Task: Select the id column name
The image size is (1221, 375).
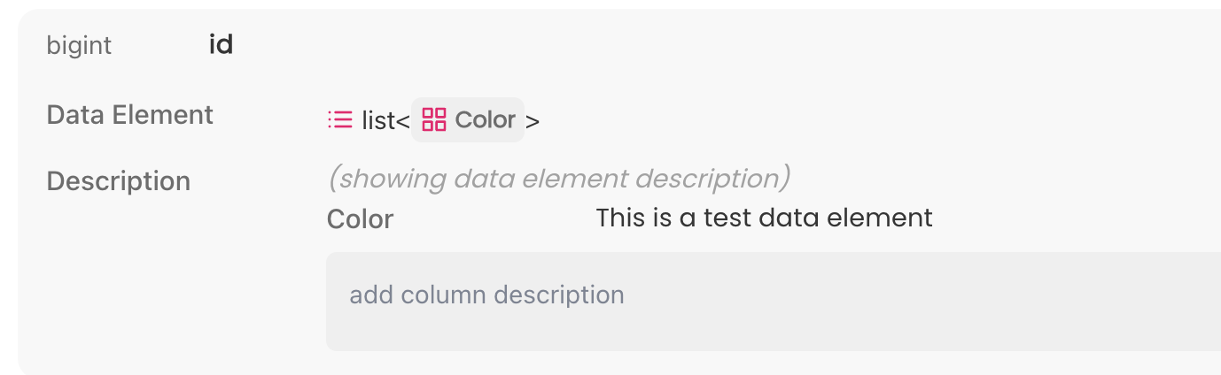Action: [x=221, y=44]
